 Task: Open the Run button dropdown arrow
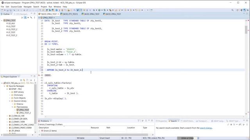[x=102, y=10]
